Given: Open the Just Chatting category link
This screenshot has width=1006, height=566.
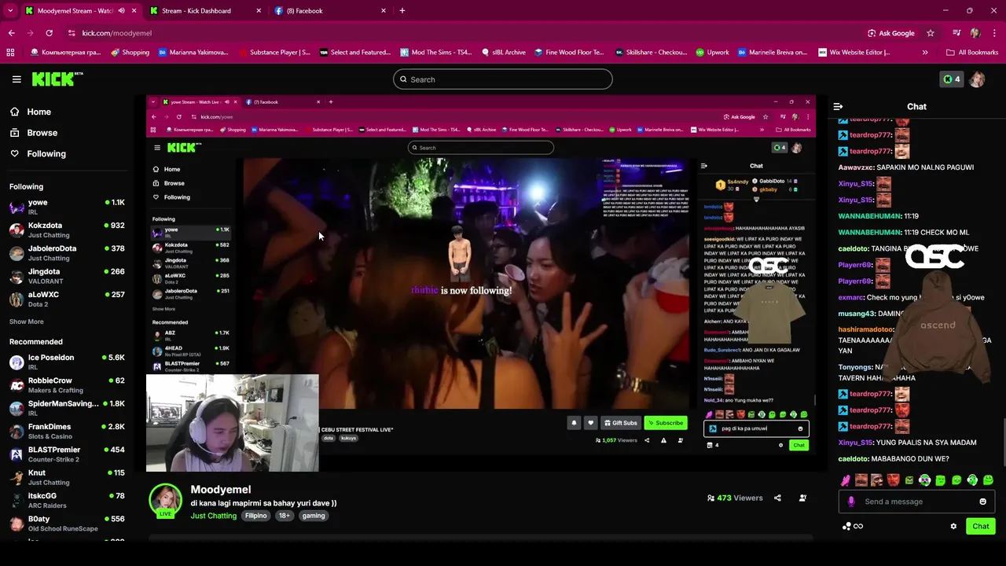Looking at the screenshot, I should [214, 516].
